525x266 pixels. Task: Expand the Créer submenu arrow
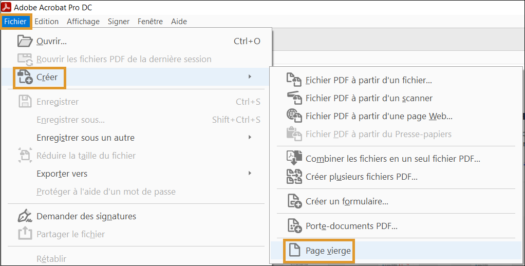click(250, 77)
